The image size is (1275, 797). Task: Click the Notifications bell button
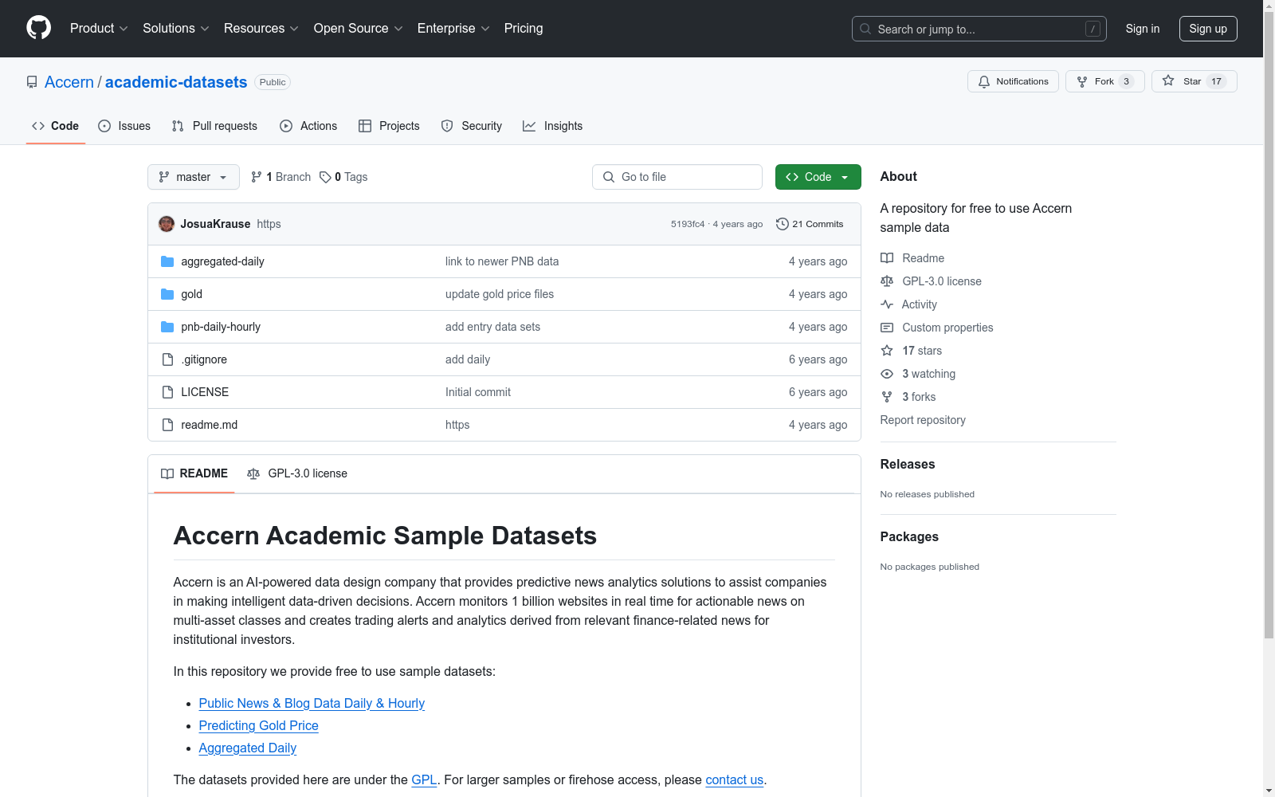pos(1013,81)
